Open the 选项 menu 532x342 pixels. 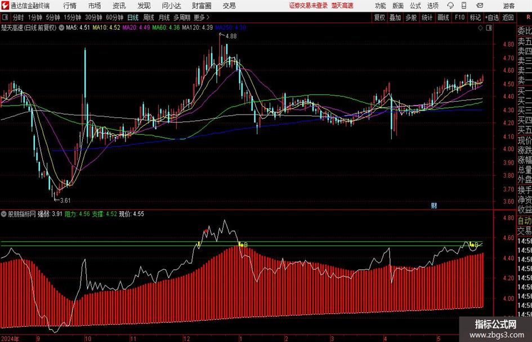coord(432,6)
